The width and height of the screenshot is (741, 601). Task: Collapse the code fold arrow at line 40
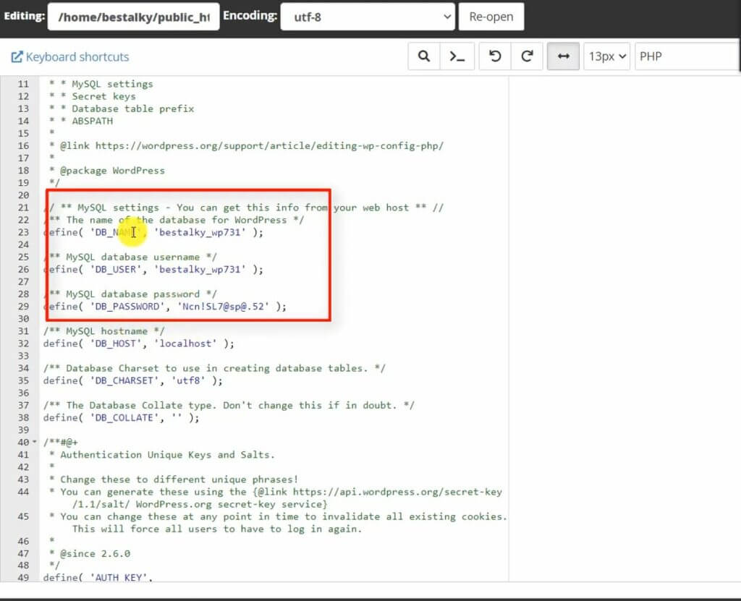pyautogui.click(x=34, y=442)
